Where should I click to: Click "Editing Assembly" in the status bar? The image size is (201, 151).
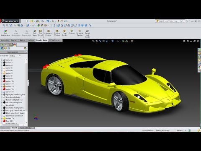pos(162,130)
